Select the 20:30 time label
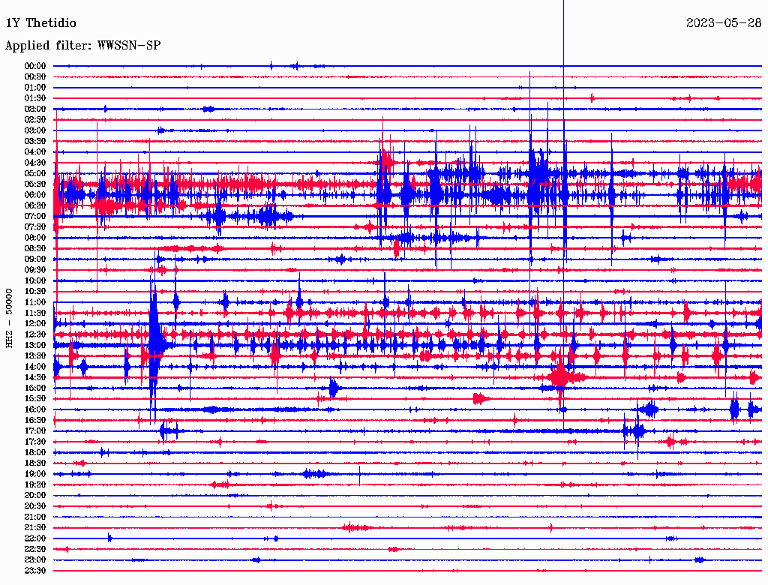The width and height of the screenshot is (768, 585). (x=35, y=506)
